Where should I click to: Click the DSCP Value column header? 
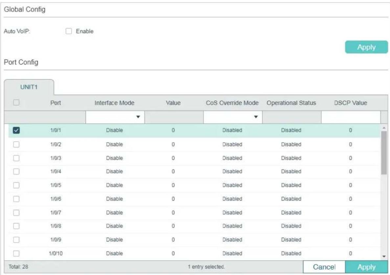pos(351,103)
